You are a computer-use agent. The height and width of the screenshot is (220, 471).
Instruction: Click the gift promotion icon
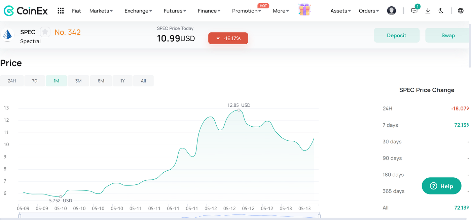304,10
